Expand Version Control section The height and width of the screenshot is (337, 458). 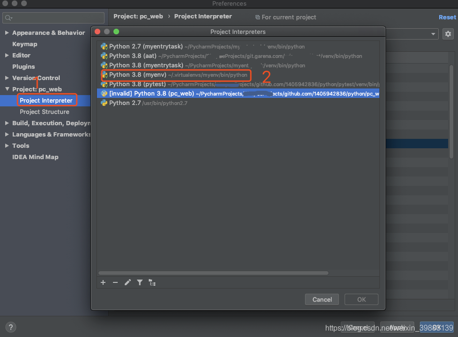pos(7,78)
